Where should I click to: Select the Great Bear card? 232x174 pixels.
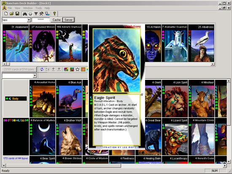[x=153, y=137]
